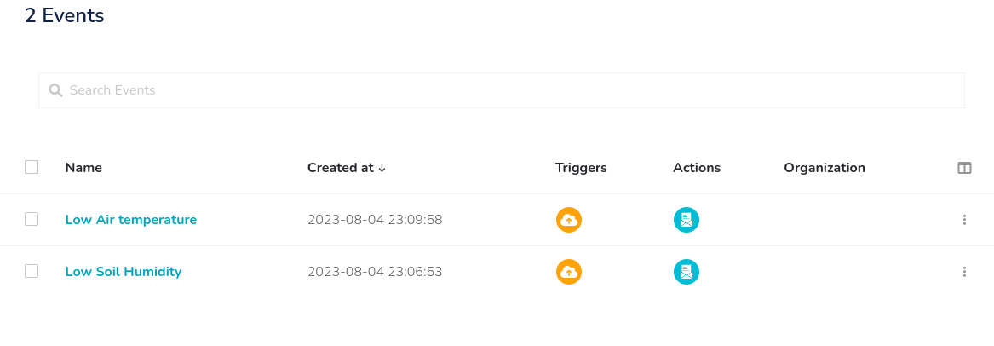Image resolution: width=994 pixels, height=346 pixels.
Task: Sort by Created at arrow
Action: pyautogui.click(x=382, y=168)
